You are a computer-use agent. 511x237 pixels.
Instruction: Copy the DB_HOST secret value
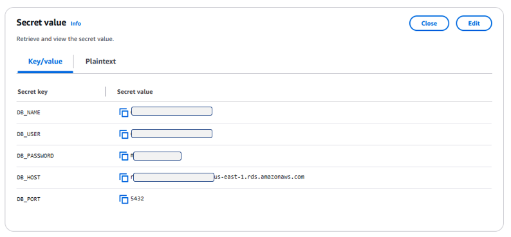pyautogui.click(x=124, y=177)
